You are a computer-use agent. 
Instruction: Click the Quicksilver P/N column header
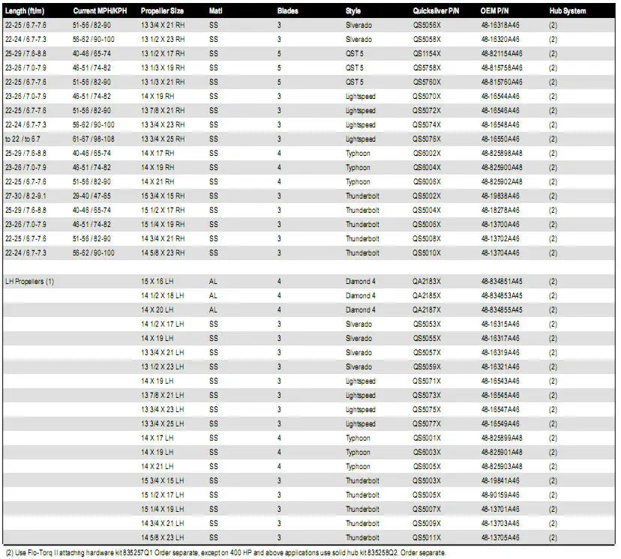click(436, 11)
